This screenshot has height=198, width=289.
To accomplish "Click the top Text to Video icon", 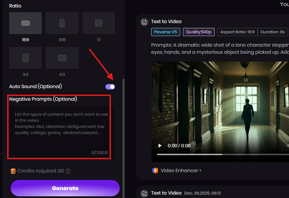I will click(144, 22).
